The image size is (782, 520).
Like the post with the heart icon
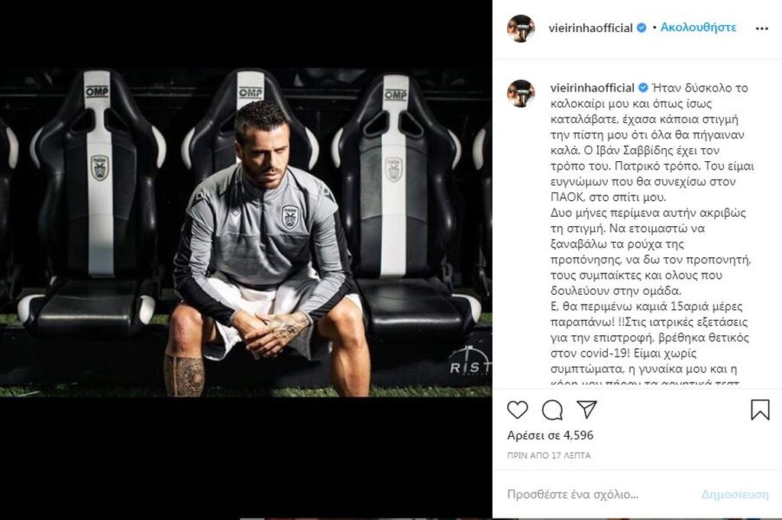pos(518,410)
